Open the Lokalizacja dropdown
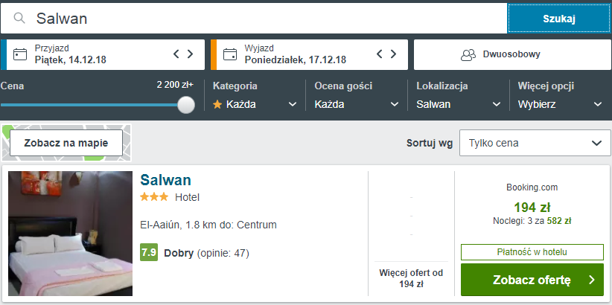This screenshot has width=612, height=305. pos(459,104)
